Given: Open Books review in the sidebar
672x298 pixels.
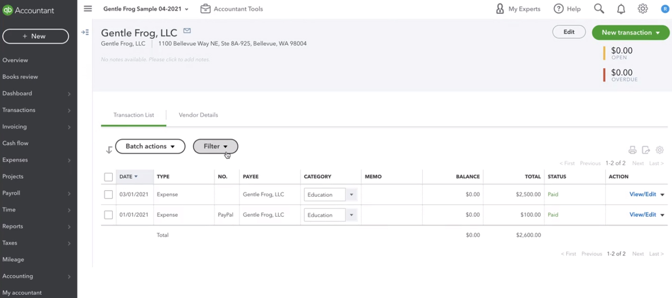Looking at the screenshot, I should (20, 77).
